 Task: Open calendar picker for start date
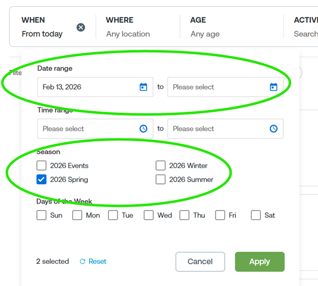click(x=143, y=87)
